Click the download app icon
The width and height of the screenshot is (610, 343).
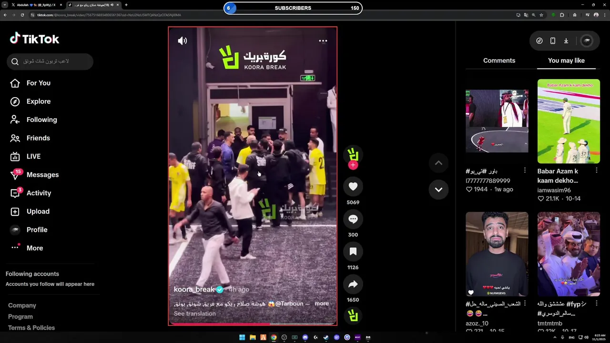(x=566, y=41)
